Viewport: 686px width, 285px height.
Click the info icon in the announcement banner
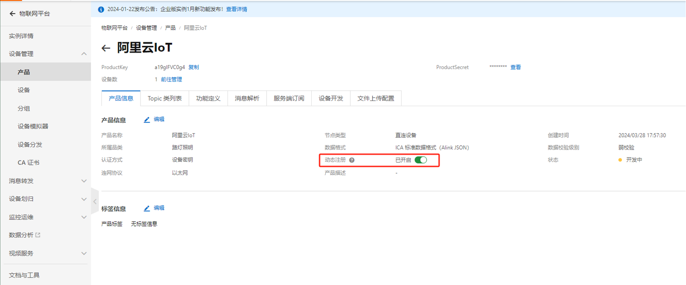coord(101,9)
